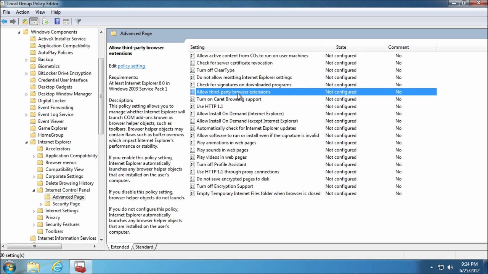Viewport: 488px width, 274px height.
Task: Launch Internet Explorer from the taskbar
Action: [57, 267]
